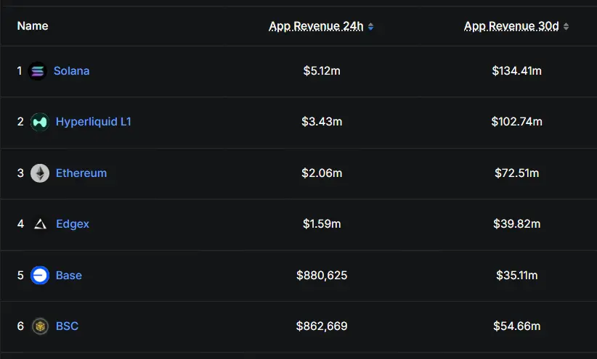Sort by App Revenue 24h arrow icon
The height and width of the screenshot is (359, 597).
pos(371,27)
